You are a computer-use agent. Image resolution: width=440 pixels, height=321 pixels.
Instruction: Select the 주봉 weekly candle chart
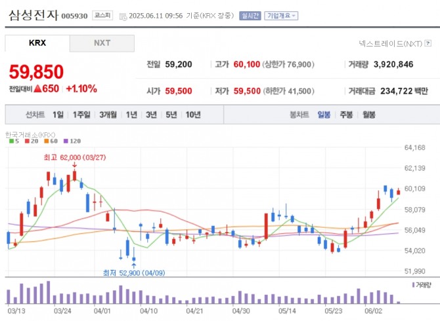[346, 115]
